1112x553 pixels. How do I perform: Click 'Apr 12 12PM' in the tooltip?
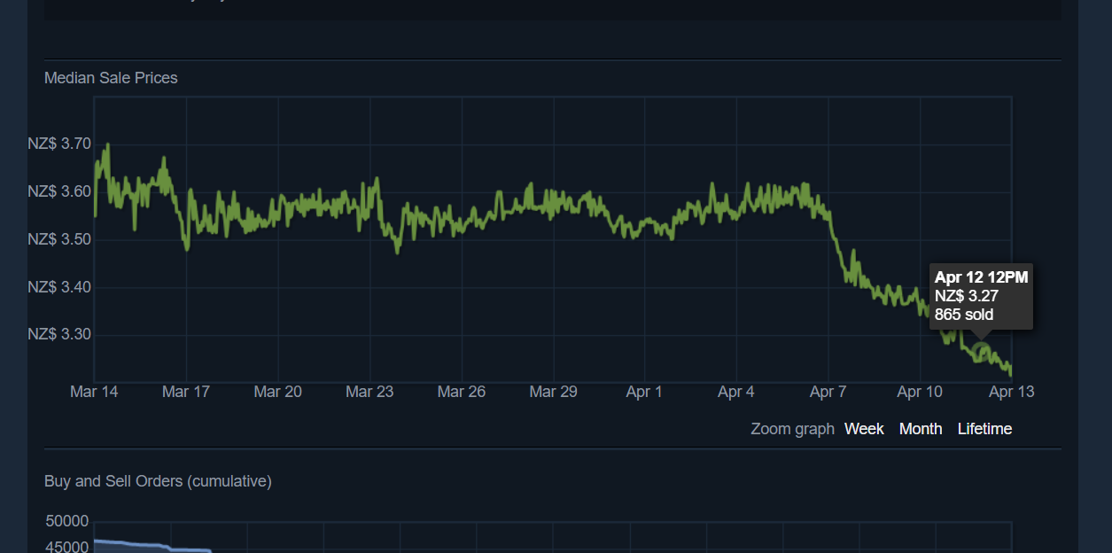[x=982, y=277]
